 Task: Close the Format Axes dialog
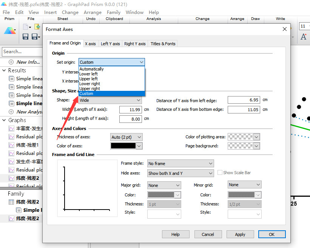coord(284,29)
